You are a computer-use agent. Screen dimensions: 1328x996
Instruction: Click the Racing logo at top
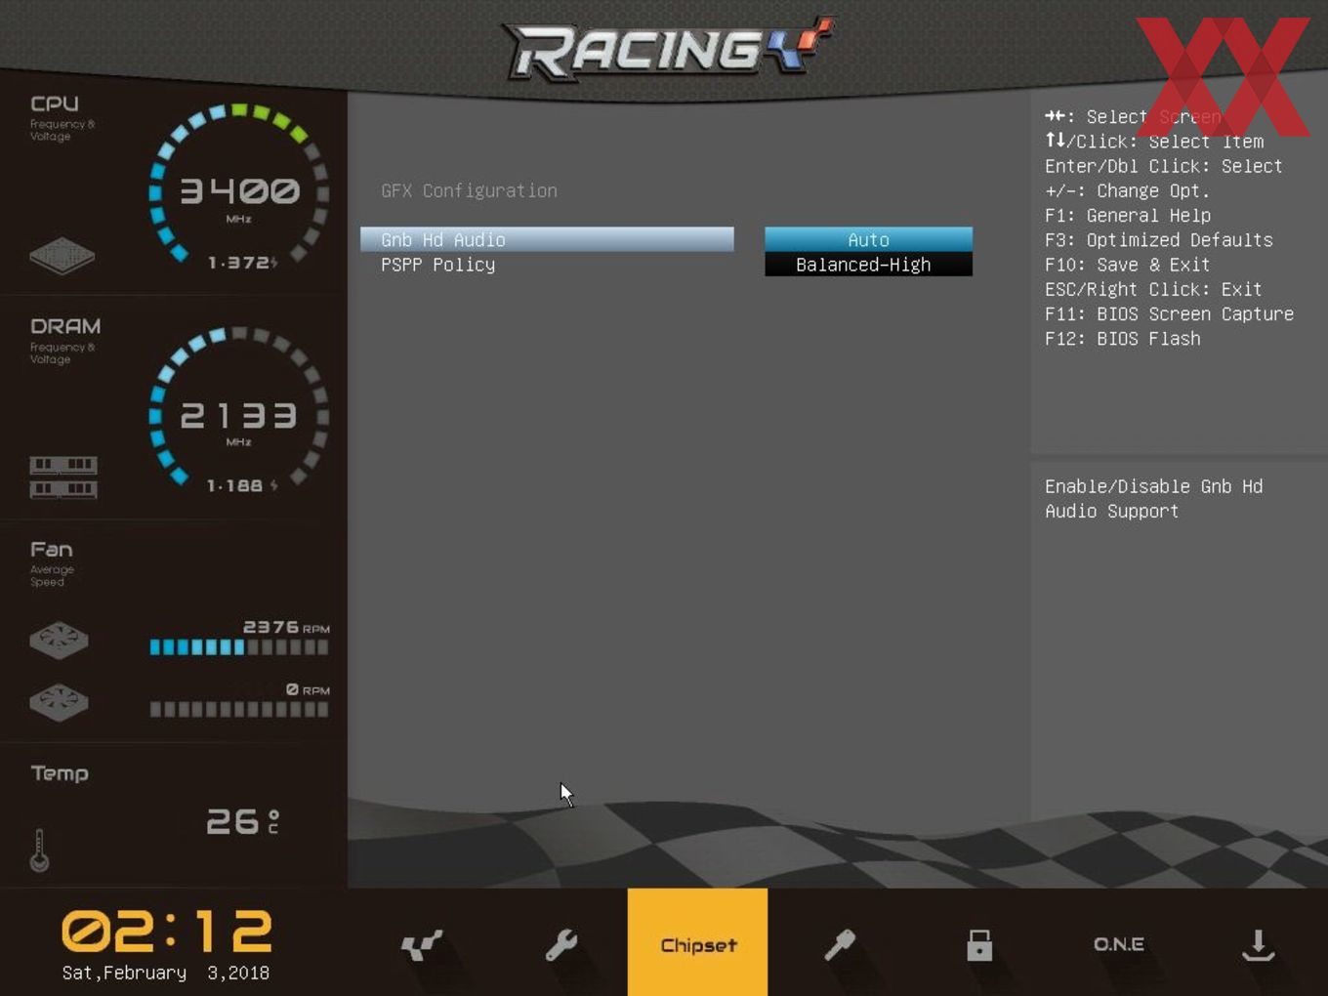[667, 49]
